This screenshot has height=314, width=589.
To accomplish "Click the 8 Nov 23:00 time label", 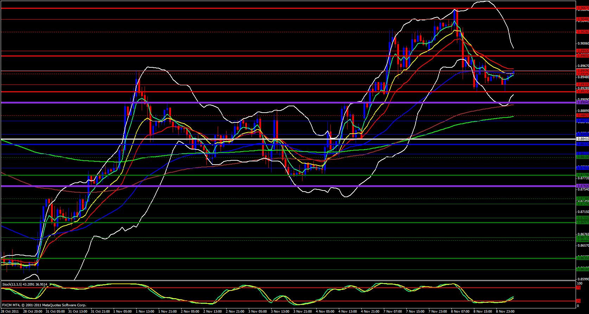I will point(506,312).
